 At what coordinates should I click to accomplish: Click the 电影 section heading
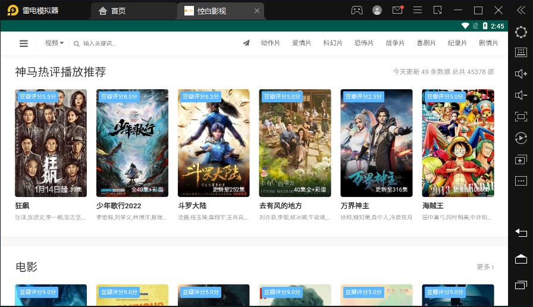point(27,267)
